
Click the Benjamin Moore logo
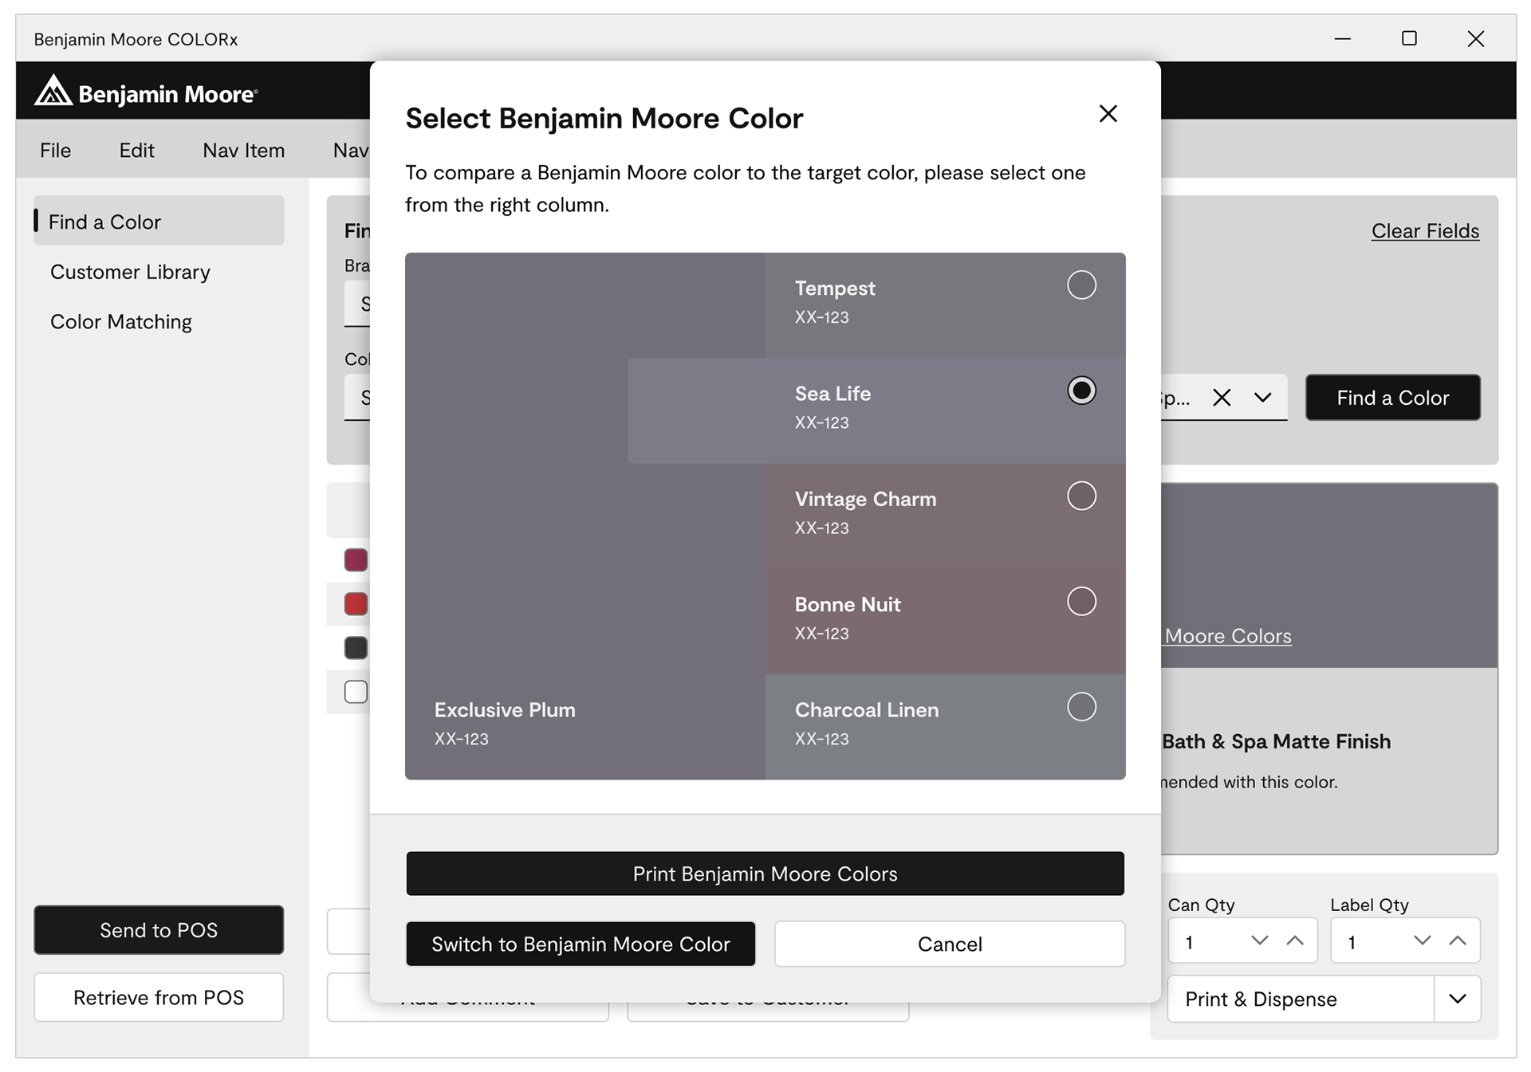tap(146, 92)
